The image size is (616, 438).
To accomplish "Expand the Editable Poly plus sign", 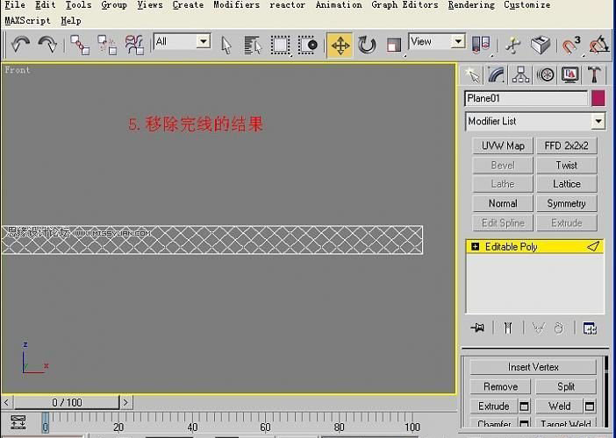I will pos(476,247).
